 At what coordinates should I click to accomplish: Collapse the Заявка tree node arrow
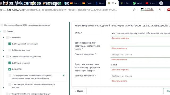point(1,31)
